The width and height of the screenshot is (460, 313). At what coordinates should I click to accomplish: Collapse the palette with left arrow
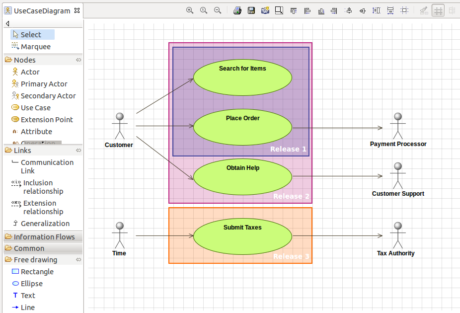pyautogui.click(x=7, y=23)
